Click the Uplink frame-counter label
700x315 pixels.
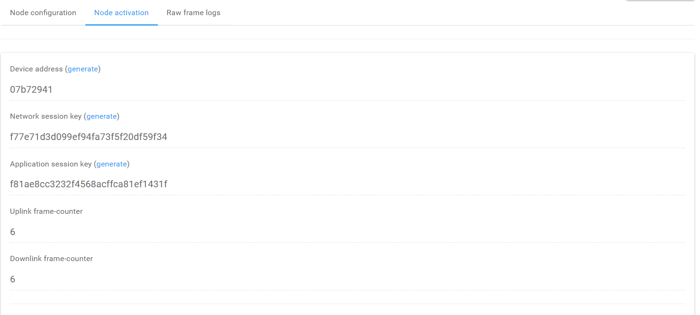point(46,211)
